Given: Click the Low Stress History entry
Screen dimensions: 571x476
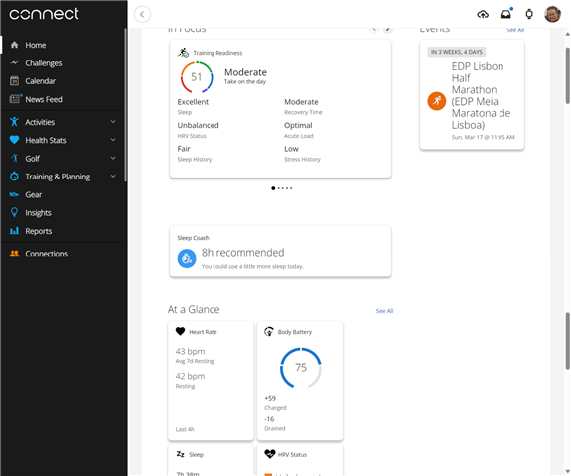Looking at the screenshot, I should [302, 154].
